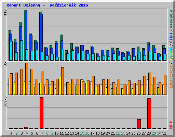Screen dimensions: 175x137
Task: Click x-axis day label 17
Action: pyautogui.click(x=92, y=133)
